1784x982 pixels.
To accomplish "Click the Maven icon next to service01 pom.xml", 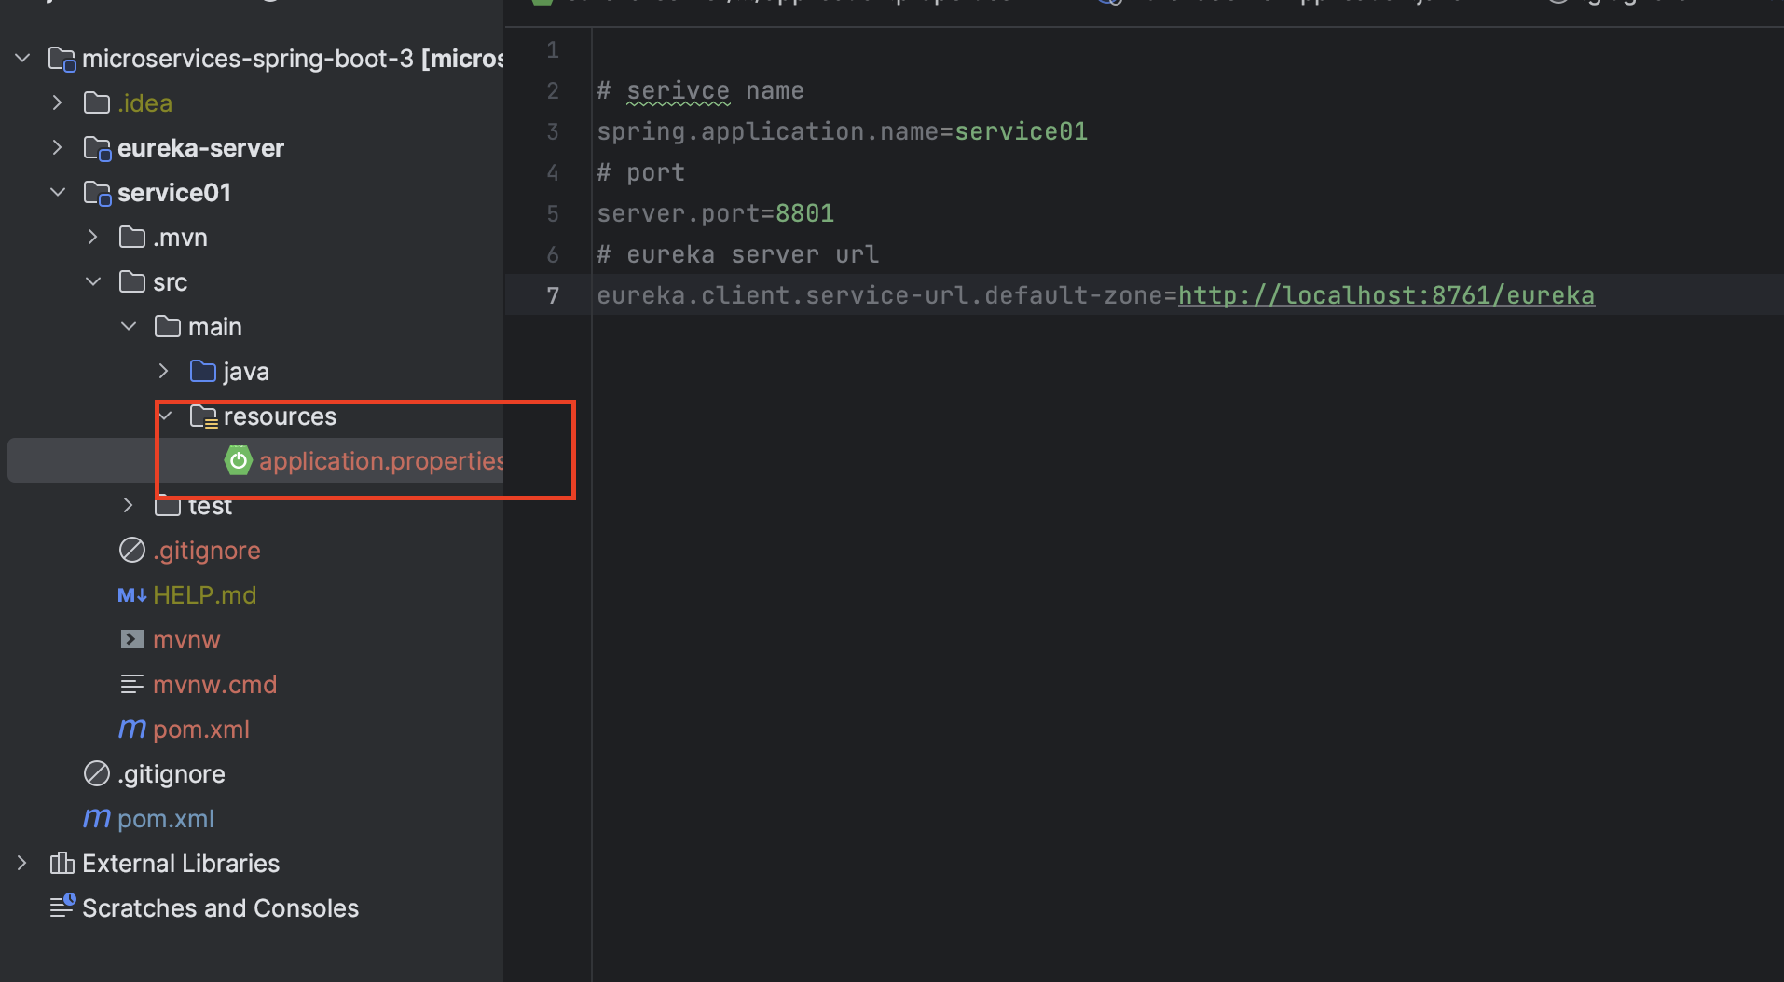I will pyautogui.click(x=131, y=729).
